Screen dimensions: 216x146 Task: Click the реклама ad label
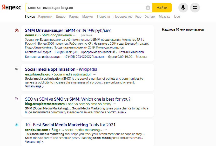(86, 35)
